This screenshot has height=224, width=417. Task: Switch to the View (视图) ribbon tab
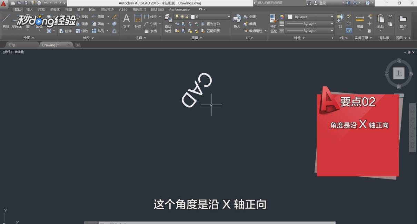click(x=68, y=10)
